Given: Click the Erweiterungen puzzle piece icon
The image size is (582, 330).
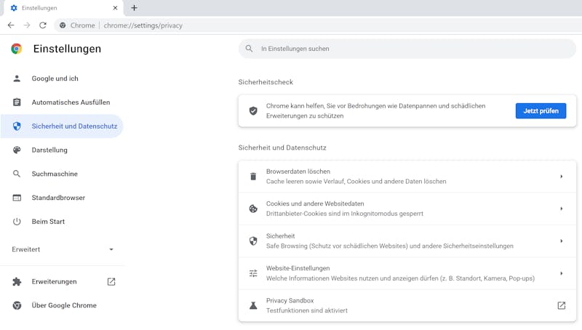Looking at the screenshot, I should point(17,281).
